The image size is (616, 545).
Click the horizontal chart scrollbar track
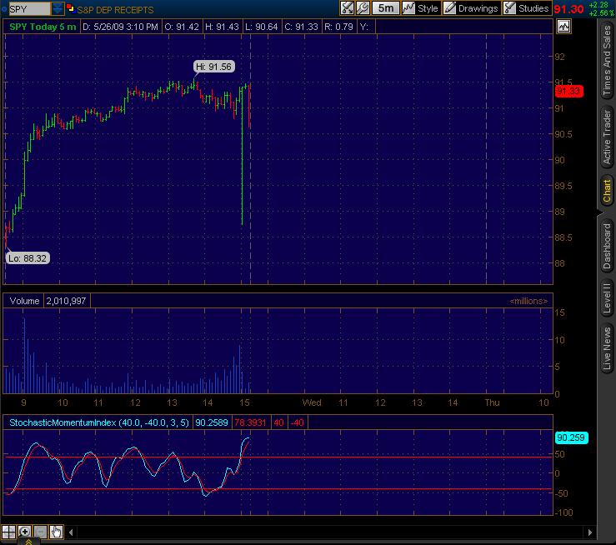point(330,532)
